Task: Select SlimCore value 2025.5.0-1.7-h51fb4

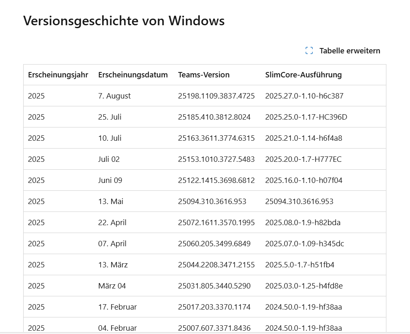Action: tap(300, 265)
